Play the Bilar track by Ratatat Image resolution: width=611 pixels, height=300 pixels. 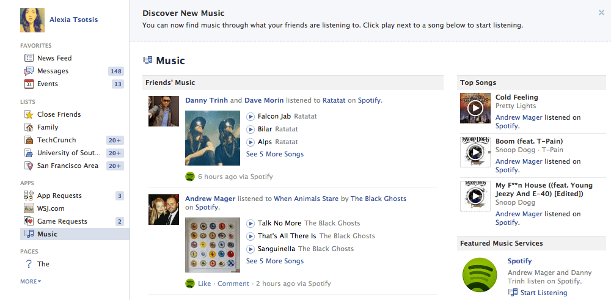tap(251, 129)
